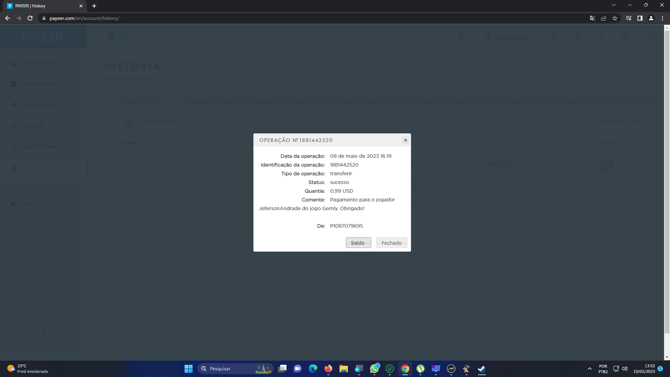Open WhatsApp from the taskbar
Screen dimensions: 670x377
tap(374, 369)
